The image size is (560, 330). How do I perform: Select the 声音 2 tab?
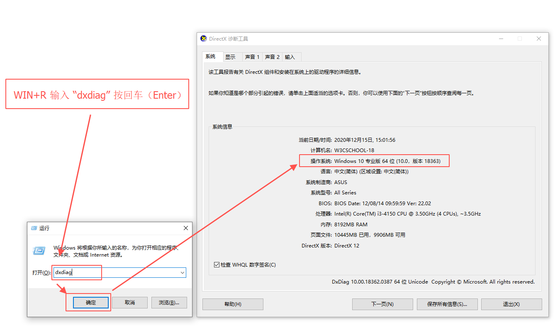tap(272, 57)
